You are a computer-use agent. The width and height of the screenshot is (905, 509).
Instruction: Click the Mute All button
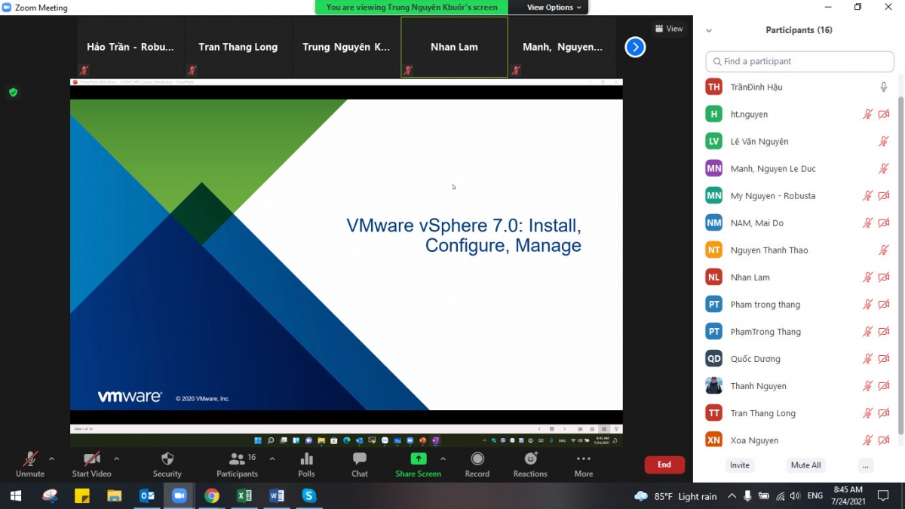805,465
